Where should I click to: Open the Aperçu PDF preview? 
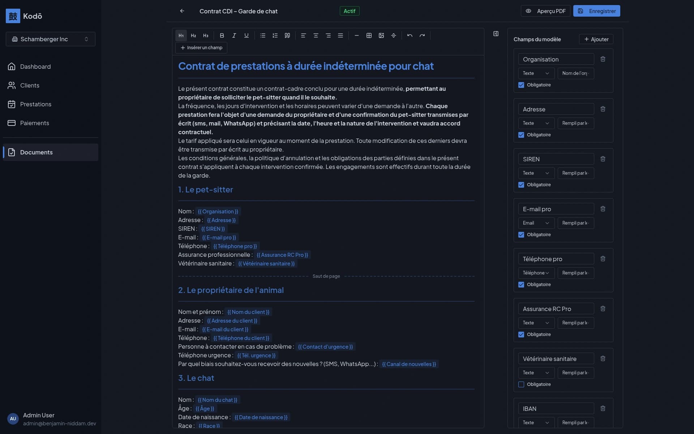545,11
